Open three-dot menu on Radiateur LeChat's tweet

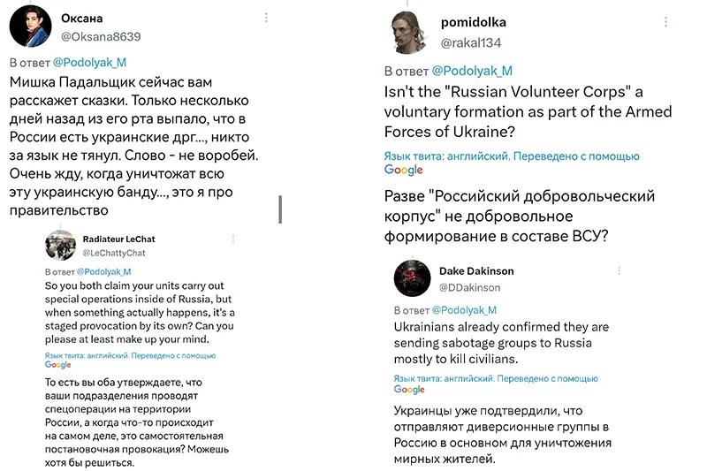point(233,239)
